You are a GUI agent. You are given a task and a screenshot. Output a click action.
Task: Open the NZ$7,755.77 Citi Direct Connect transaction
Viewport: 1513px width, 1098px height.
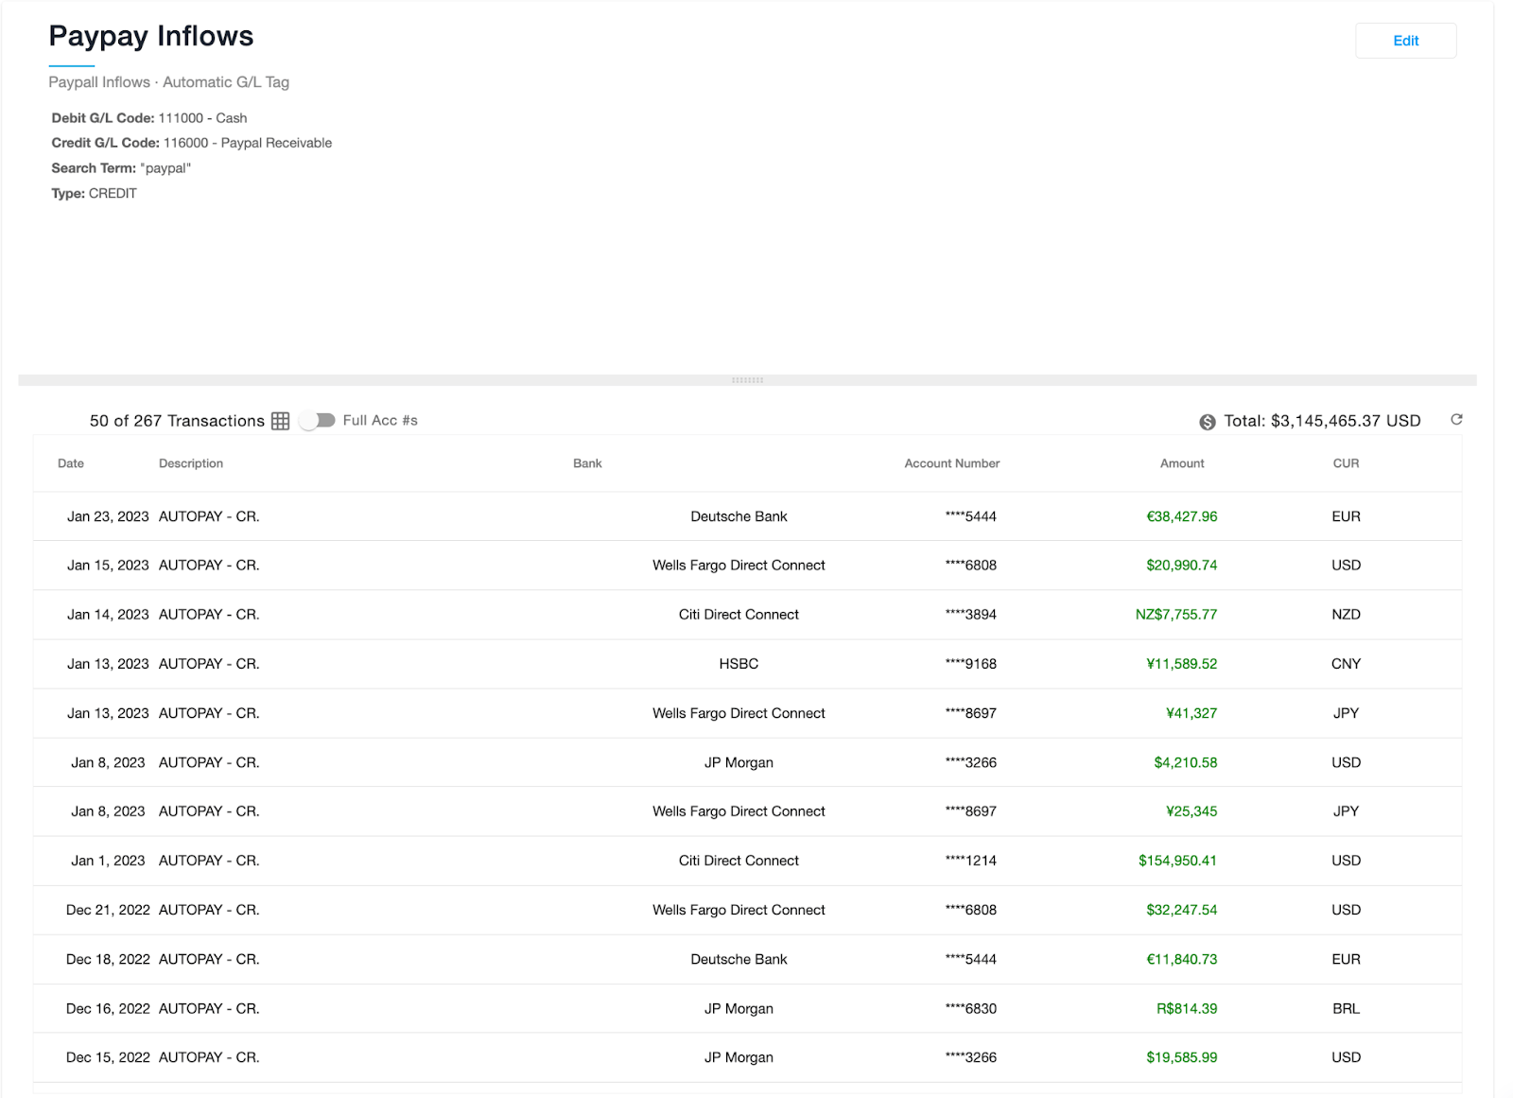point(739,615)
